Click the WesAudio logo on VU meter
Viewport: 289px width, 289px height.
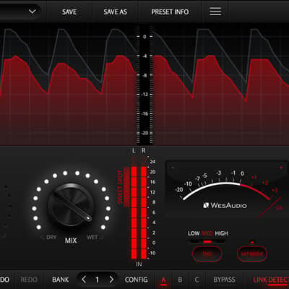(225, 205)
